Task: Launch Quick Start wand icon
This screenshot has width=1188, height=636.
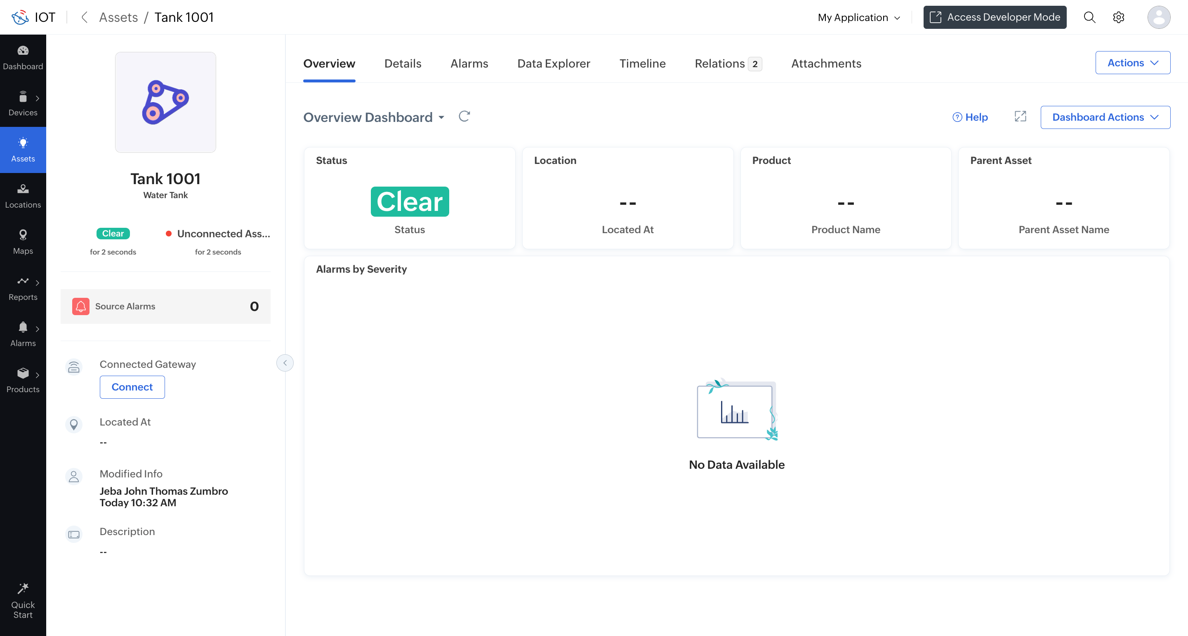Action: click(x=23, y=589)
